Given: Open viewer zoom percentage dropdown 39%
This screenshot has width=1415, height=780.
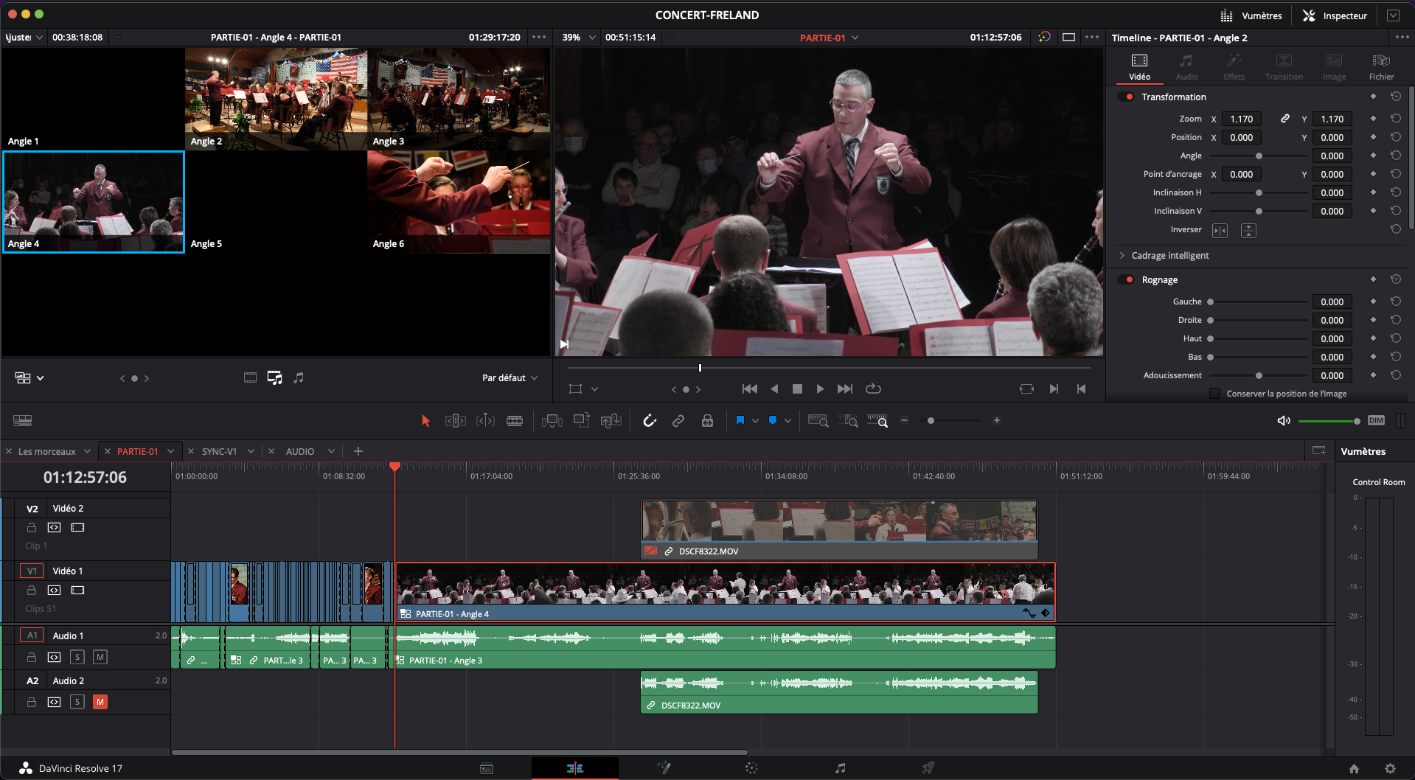Looking at the screenshot, I should click(x=578, y=37).
